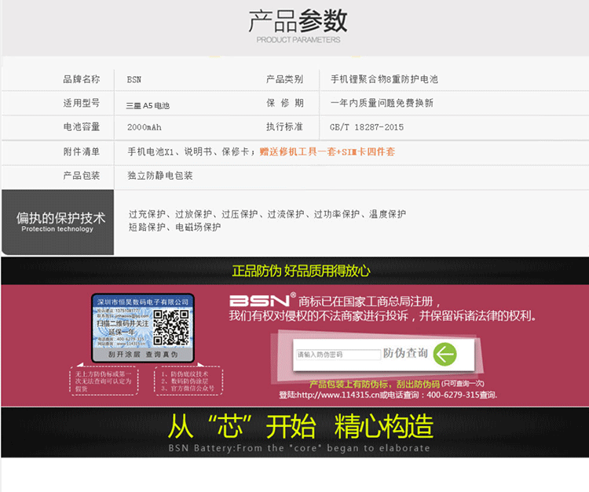Click inside the anti-counterfeit code input field
This screenshot has width=589, height=492.
click(x=337, y=355)
